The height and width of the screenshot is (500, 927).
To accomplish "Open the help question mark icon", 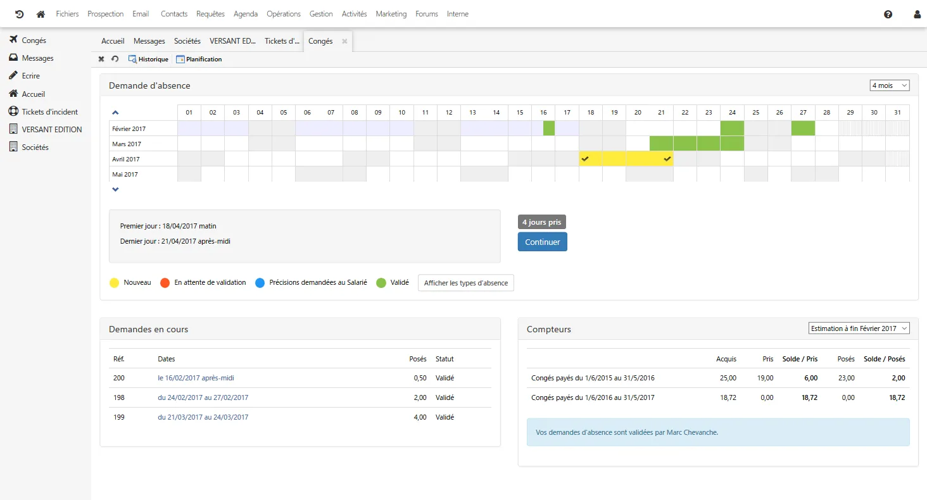I will (x=888, y=14).
